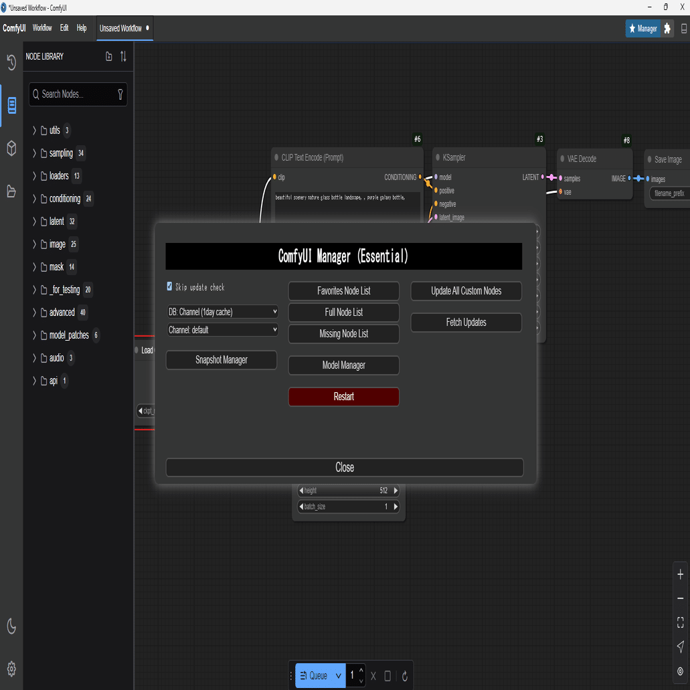Open the Queue mode dropdown arrow

[x=339, y=676]
